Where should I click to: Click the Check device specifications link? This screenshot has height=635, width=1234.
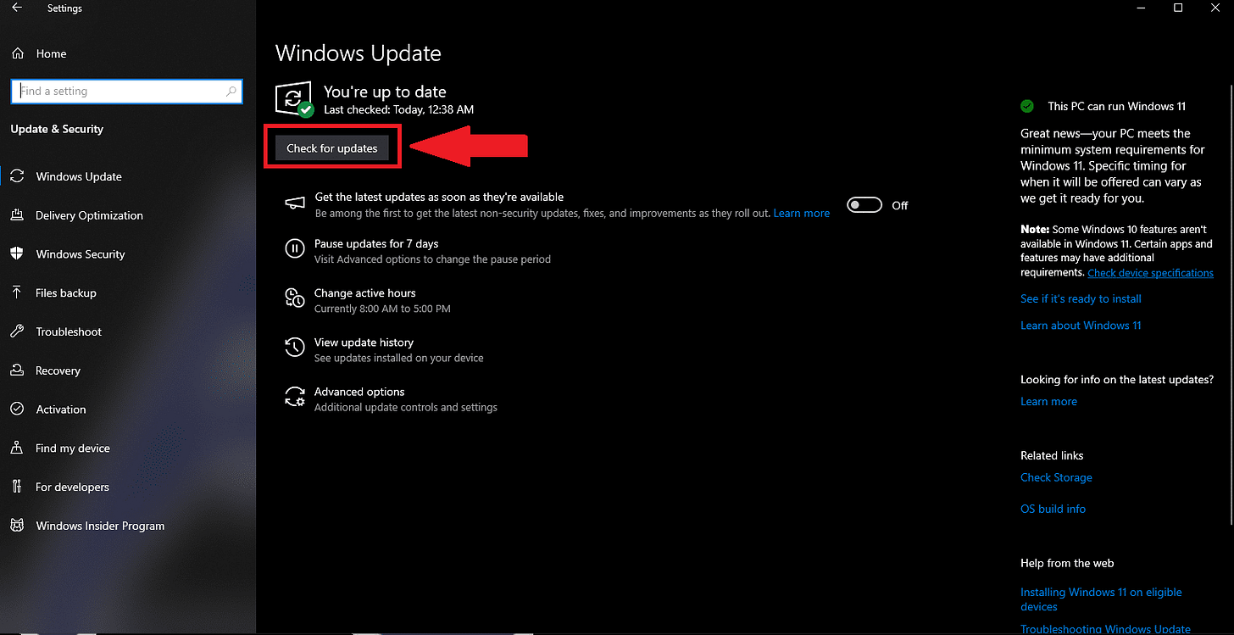(1150, 273)
